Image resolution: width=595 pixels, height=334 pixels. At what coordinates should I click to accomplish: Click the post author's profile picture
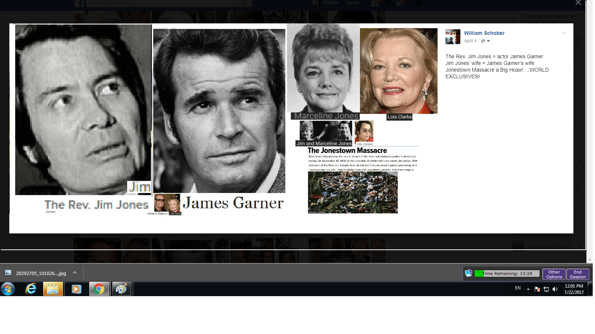[x=453, y=37]
